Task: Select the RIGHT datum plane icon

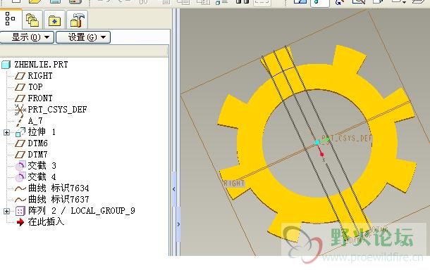Action: [20, 76]
